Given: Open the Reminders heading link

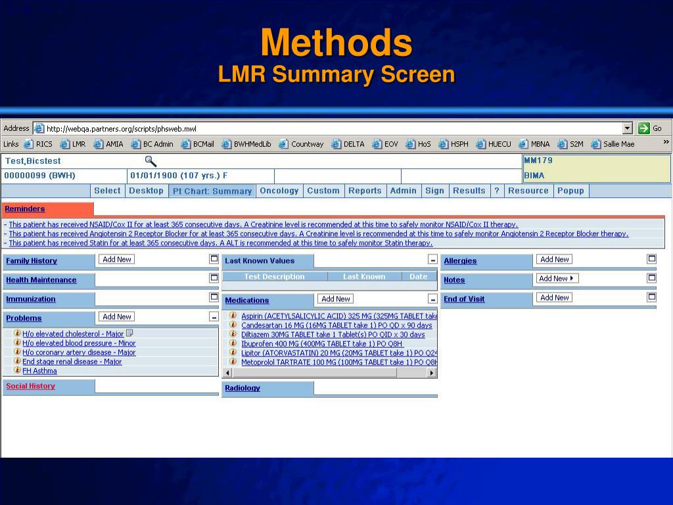Looking at the screenshot, I should pos(25,208).
